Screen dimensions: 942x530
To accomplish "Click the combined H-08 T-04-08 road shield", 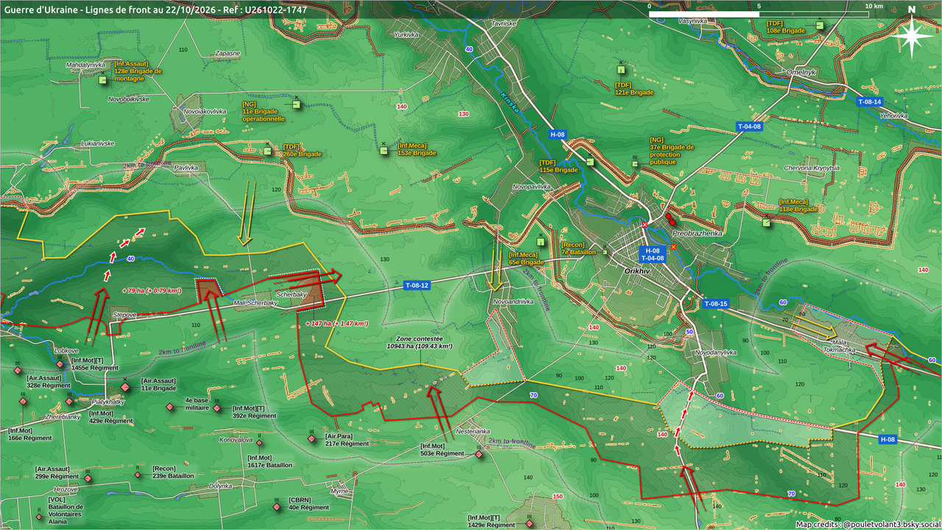I will [652, 255].
